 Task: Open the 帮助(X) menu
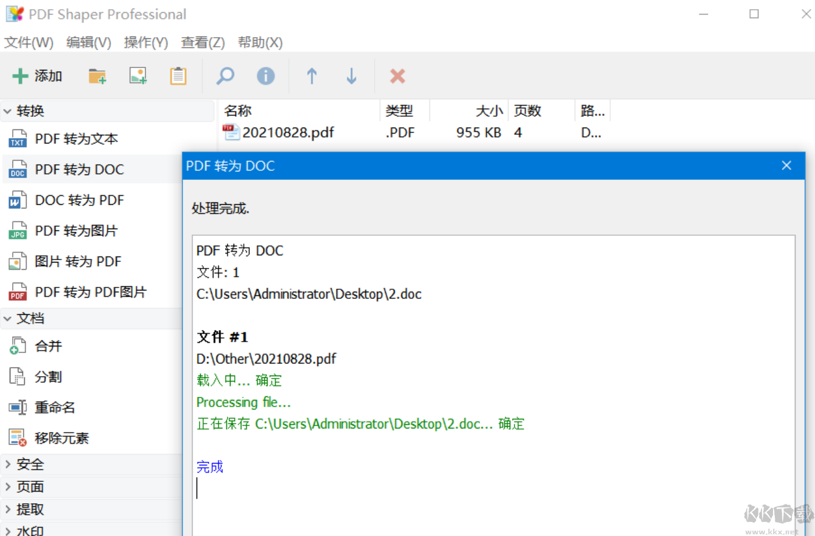coord(260,43)
